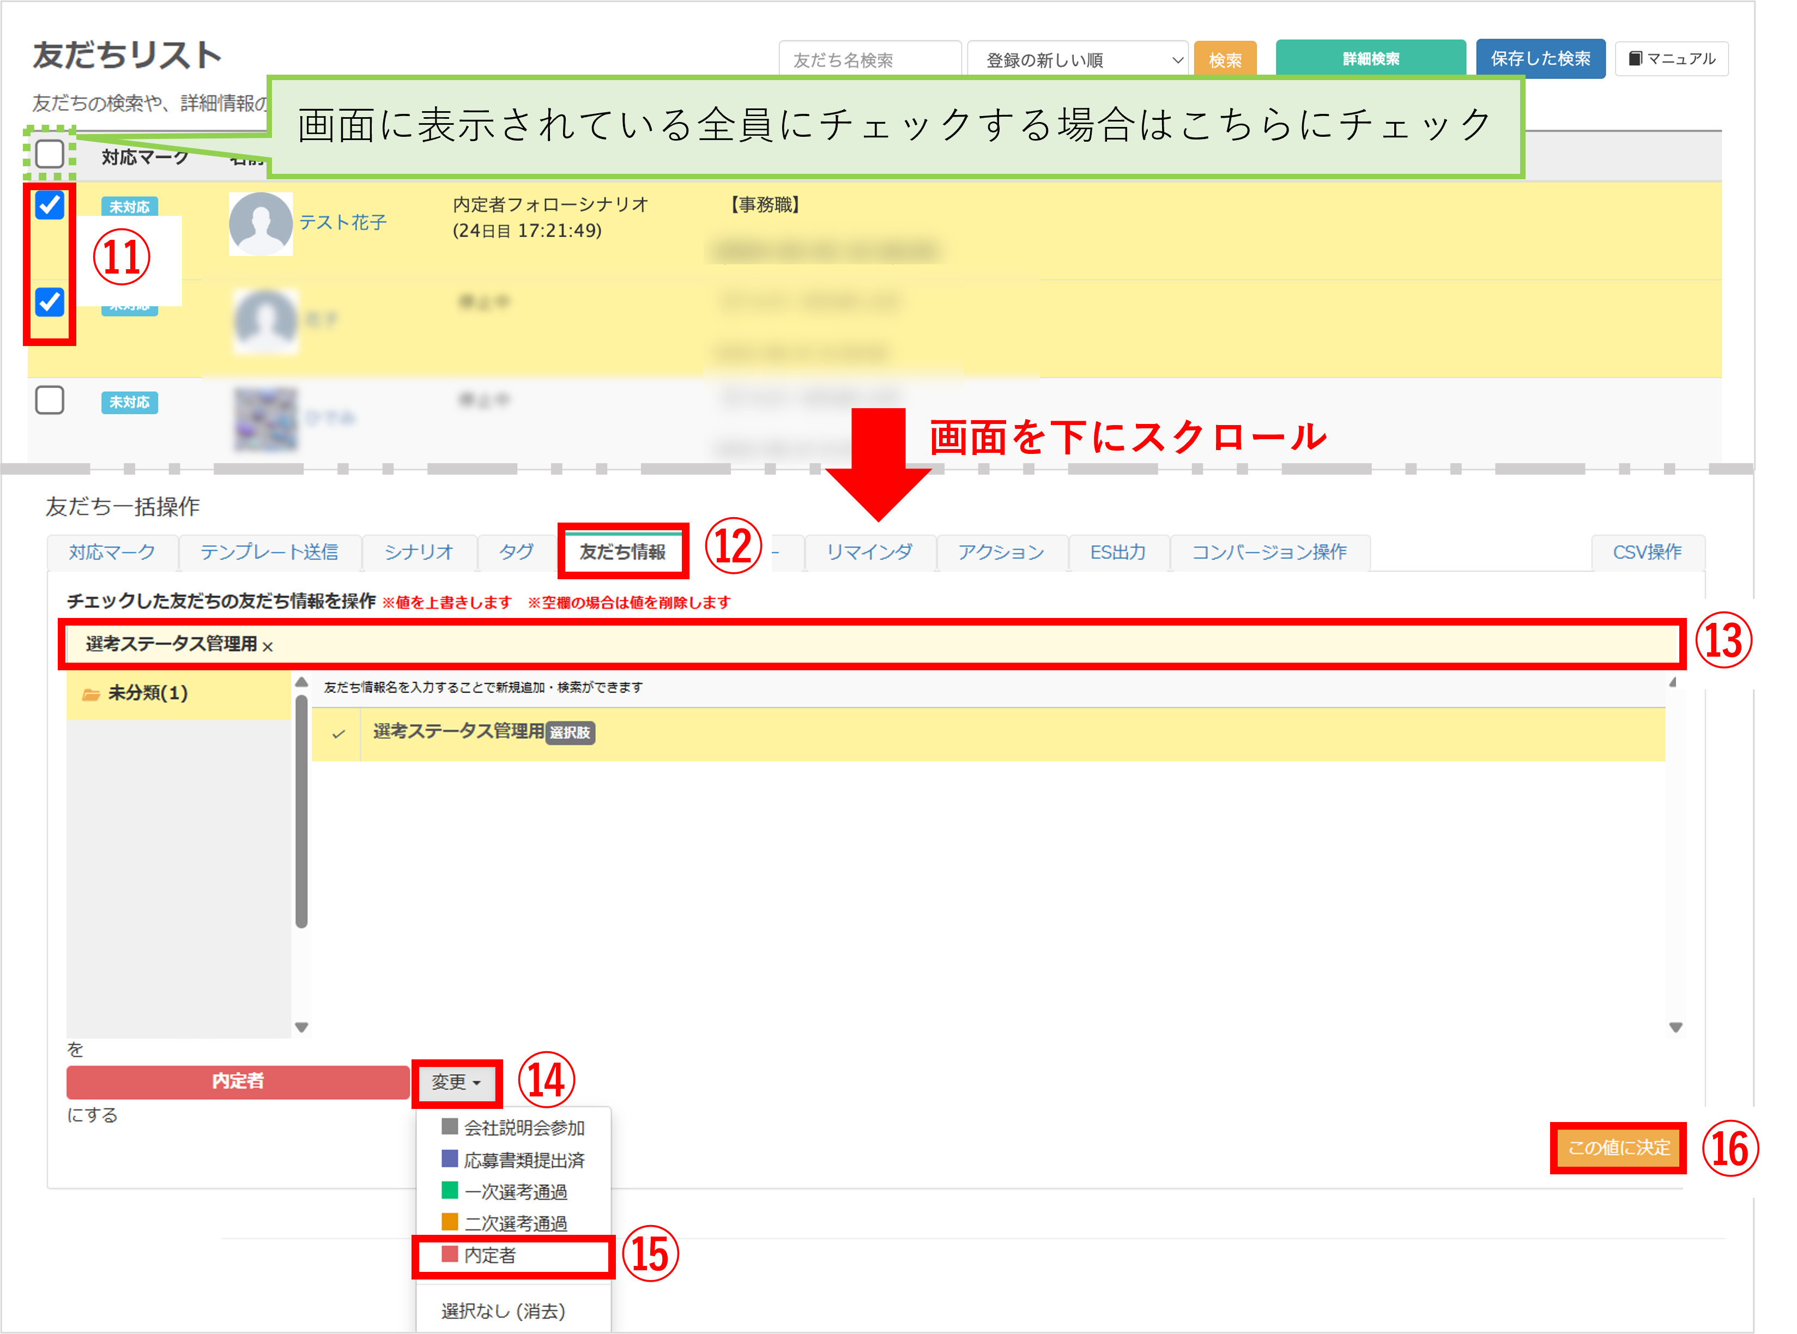Select 未分類(1) folder in tree
Viewport: 1797px width, 1334px height.
[148, 694]
